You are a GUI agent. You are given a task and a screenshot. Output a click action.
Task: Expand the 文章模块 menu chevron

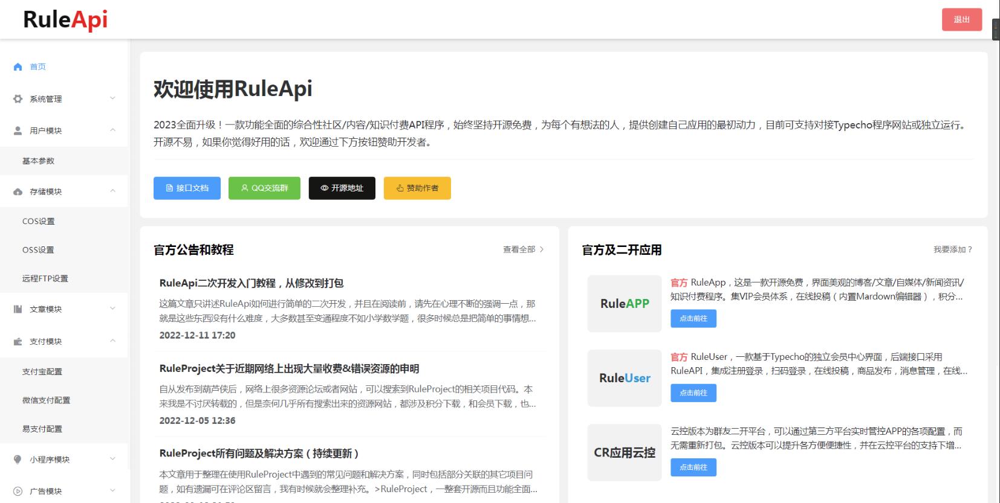pyautogui.click(x=112, y=309)
